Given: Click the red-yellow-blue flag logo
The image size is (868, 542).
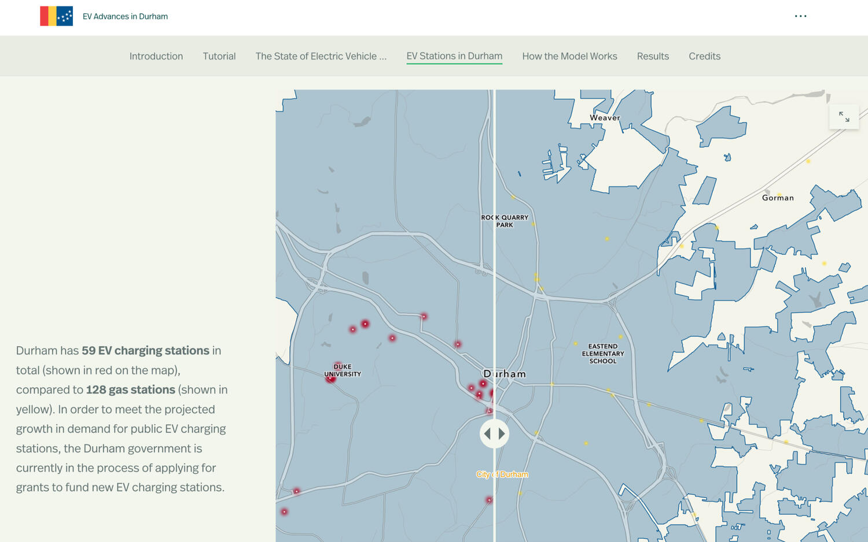Looking at the screenshot, I should pos(56,16).
